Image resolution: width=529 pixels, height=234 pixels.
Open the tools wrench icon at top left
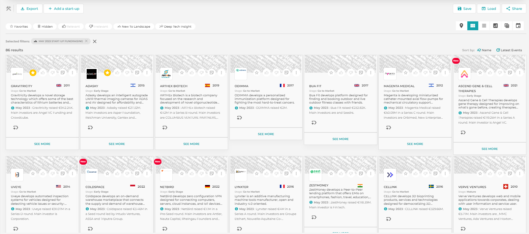pos(9,9)
